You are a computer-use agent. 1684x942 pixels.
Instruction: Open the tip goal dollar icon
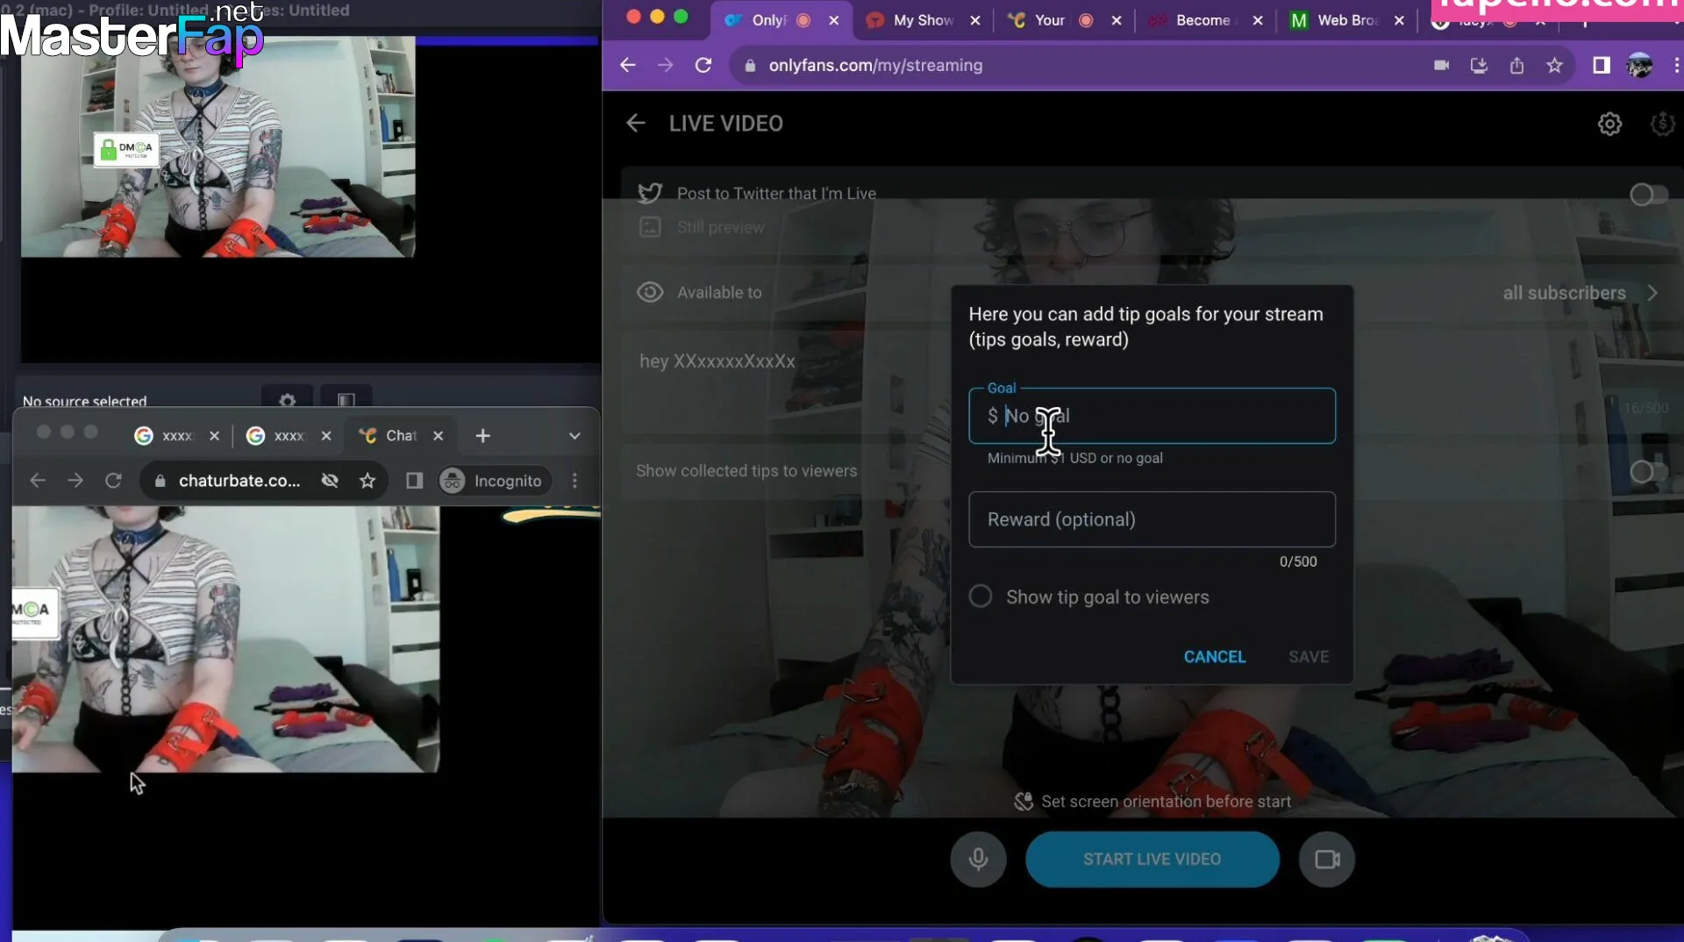pyautogui.click(x=1662, y=124)
